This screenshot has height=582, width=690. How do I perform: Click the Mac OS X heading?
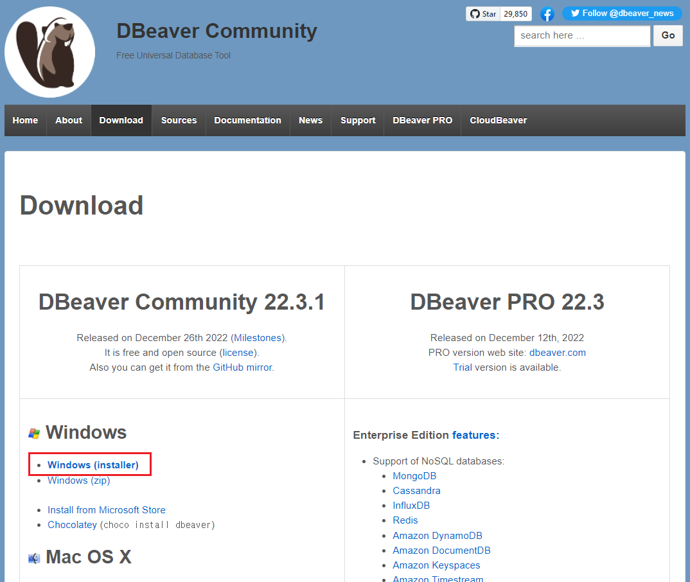(89, 557)
